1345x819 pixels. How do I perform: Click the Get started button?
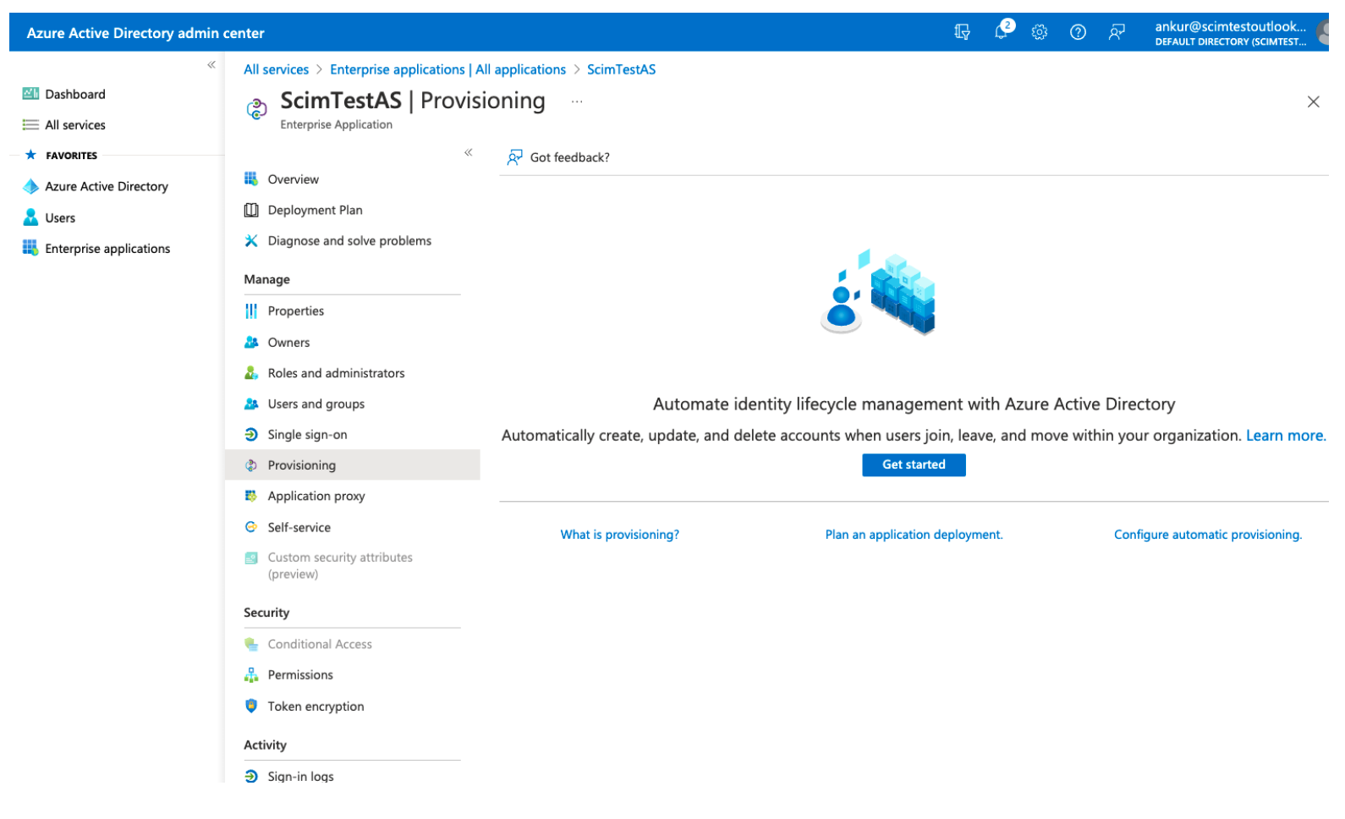click(x=914, y=464)
